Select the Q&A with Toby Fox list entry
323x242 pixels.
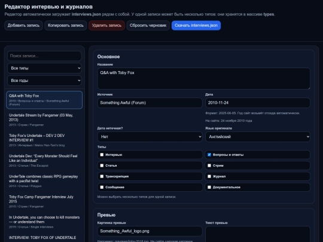tap(44, 100)
